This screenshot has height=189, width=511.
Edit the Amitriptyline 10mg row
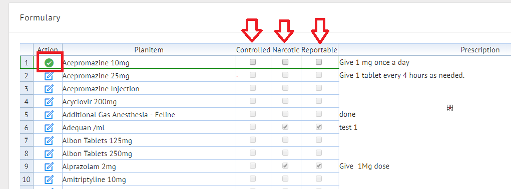[49, 179]
